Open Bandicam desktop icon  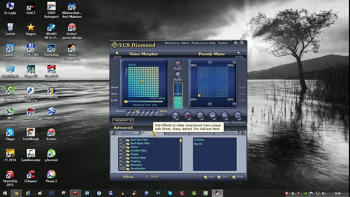tap(31, 114)
